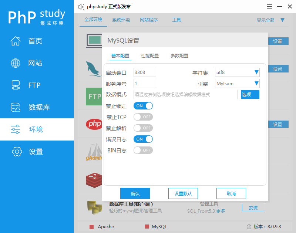The width and height of the screenshot is (296, 233).
Task: Expand the 显示全部 filter arrow
Action: pos(282,20)
